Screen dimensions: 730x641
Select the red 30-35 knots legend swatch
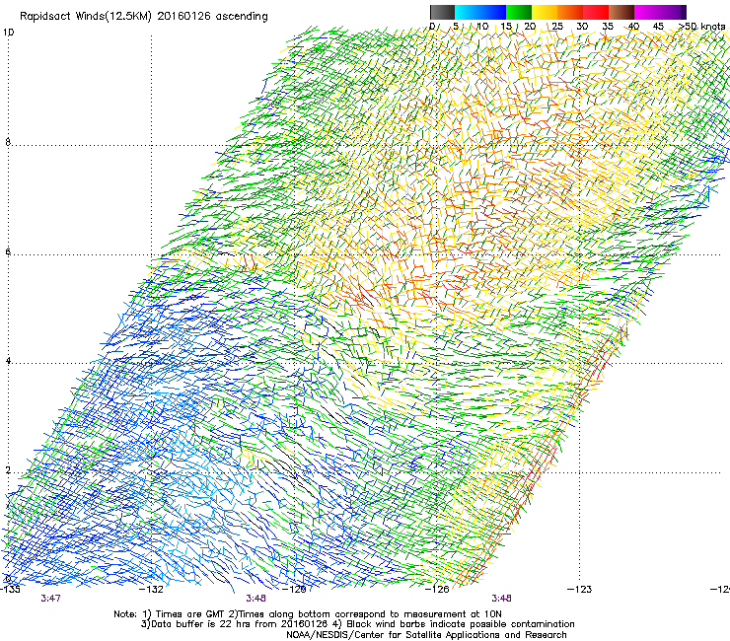tap(596, 12)
